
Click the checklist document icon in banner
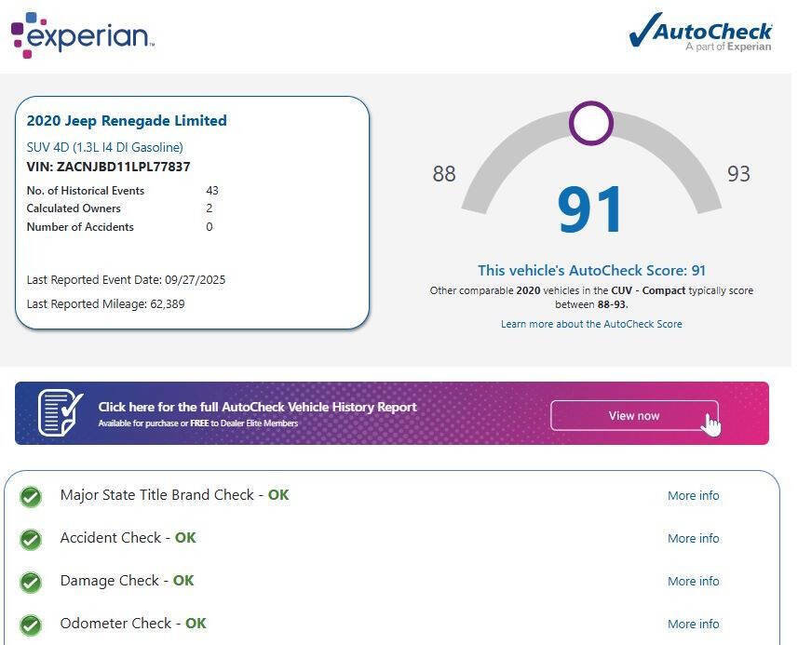(61, 413)
